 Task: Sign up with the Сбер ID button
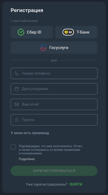tap(32, 32)
